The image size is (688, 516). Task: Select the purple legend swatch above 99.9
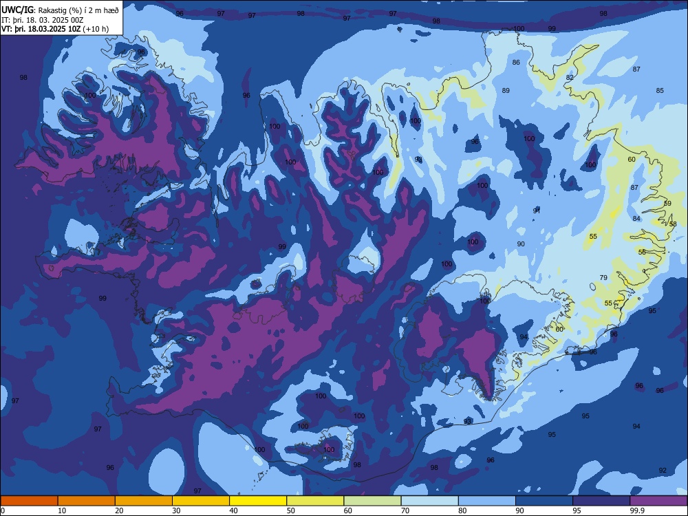coord(658,501)
